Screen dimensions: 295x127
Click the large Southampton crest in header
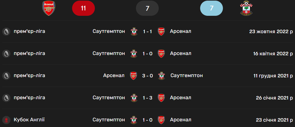click(246, 9)
